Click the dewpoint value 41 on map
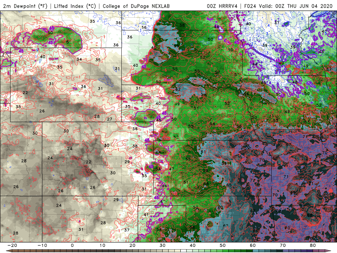The image size is (337, 253). 146,215
